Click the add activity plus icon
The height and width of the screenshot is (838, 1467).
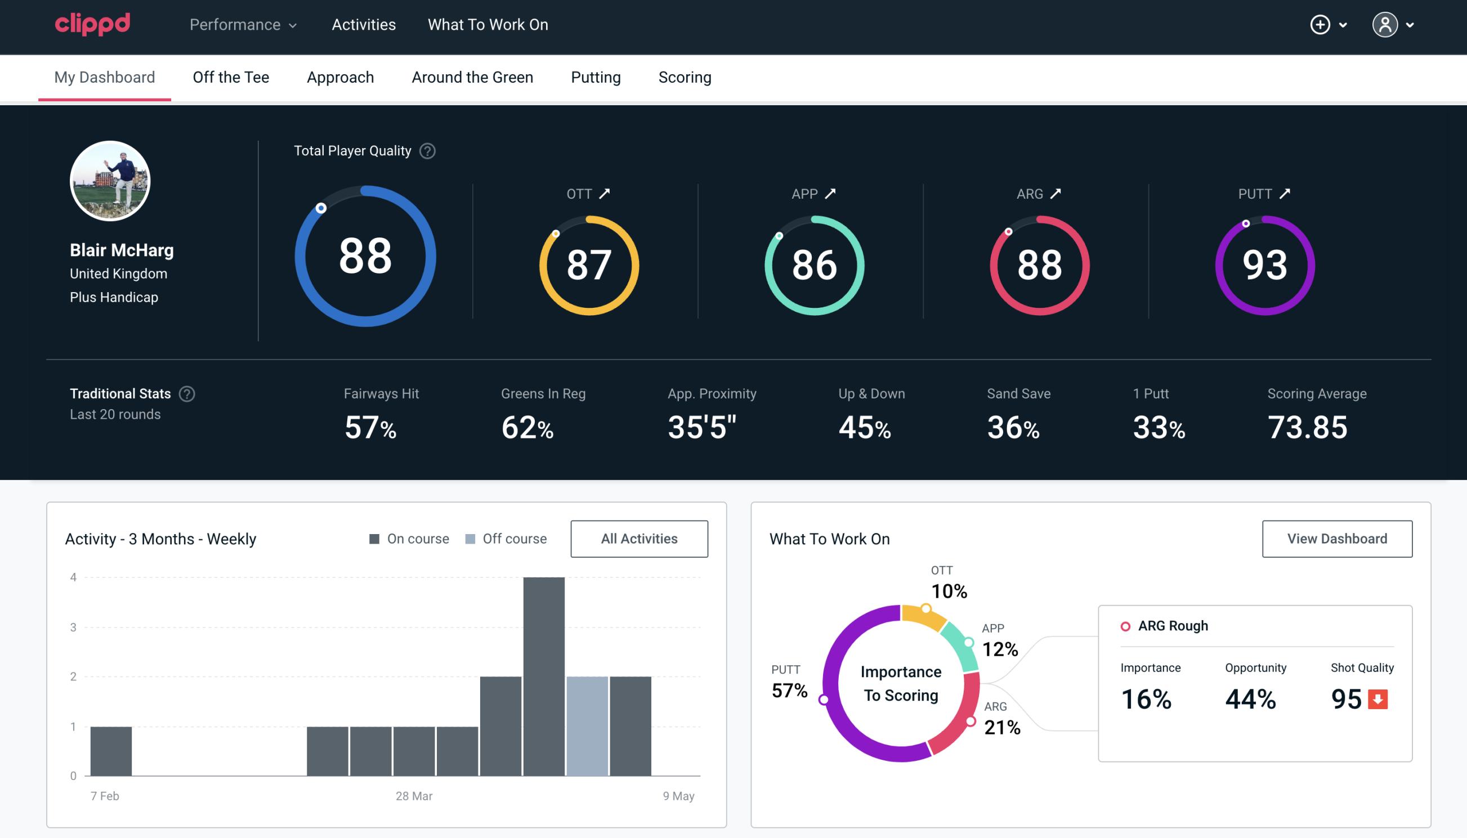(x=1320, y=25)
